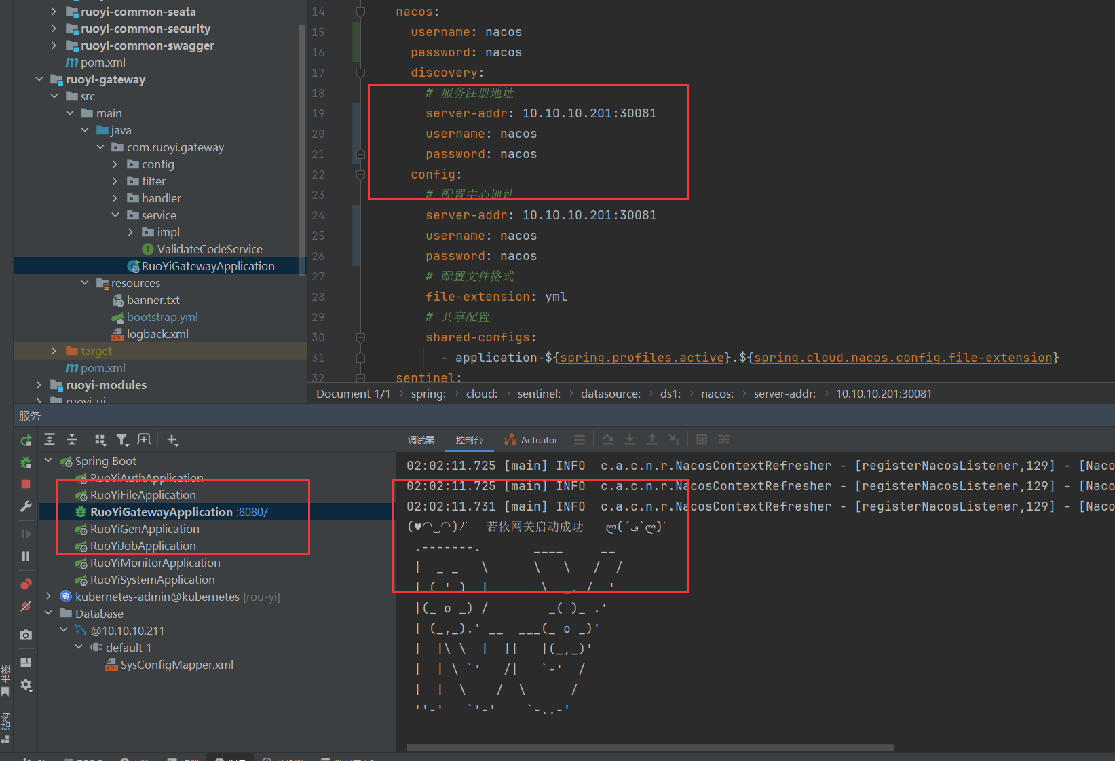The image size is (1115, 761).
Task: Fold the discovery block at line 17
Action: coord(360,73)
